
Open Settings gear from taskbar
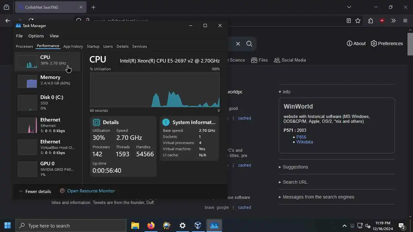[182, 226]
